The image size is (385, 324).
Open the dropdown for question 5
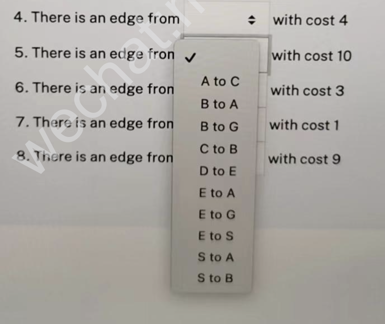pos(264,55)
